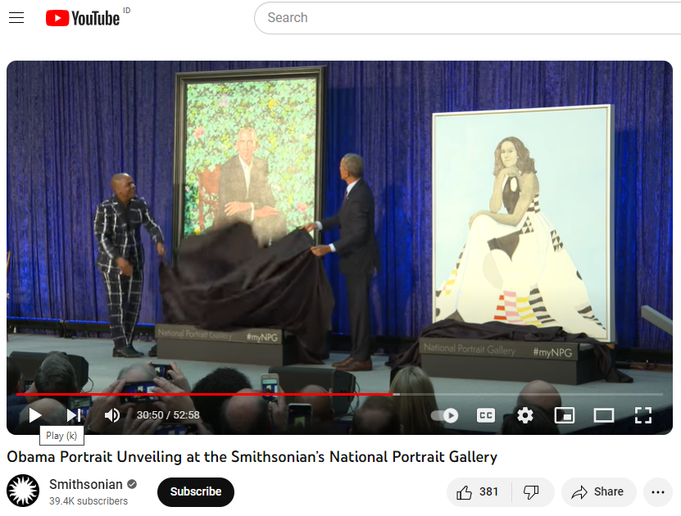The height and width of the screenshot is (516, 681).
Task: Toggle closed captions (CC)
Action: point(486,416)
